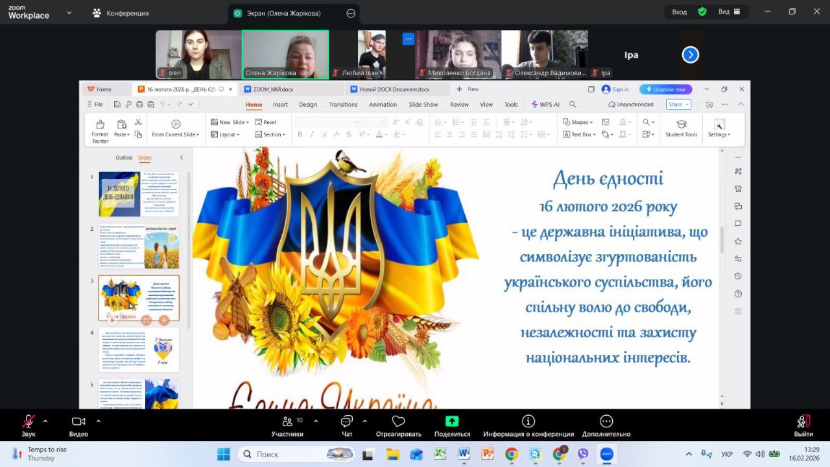Switch to the Insert ribbon tab
The image size is (830, 467).
280,104
